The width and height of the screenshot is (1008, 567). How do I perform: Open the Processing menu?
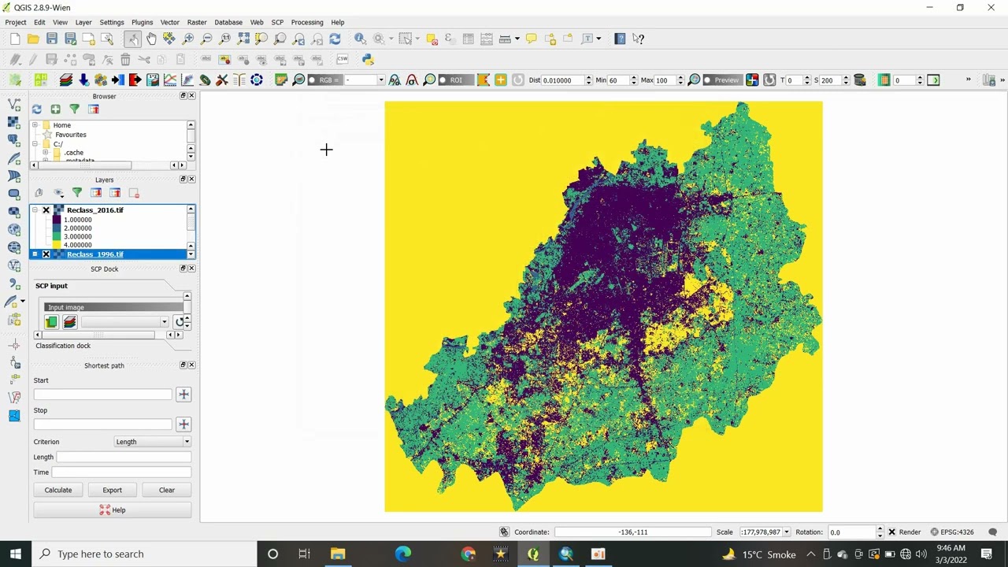[x=307, y=22]
